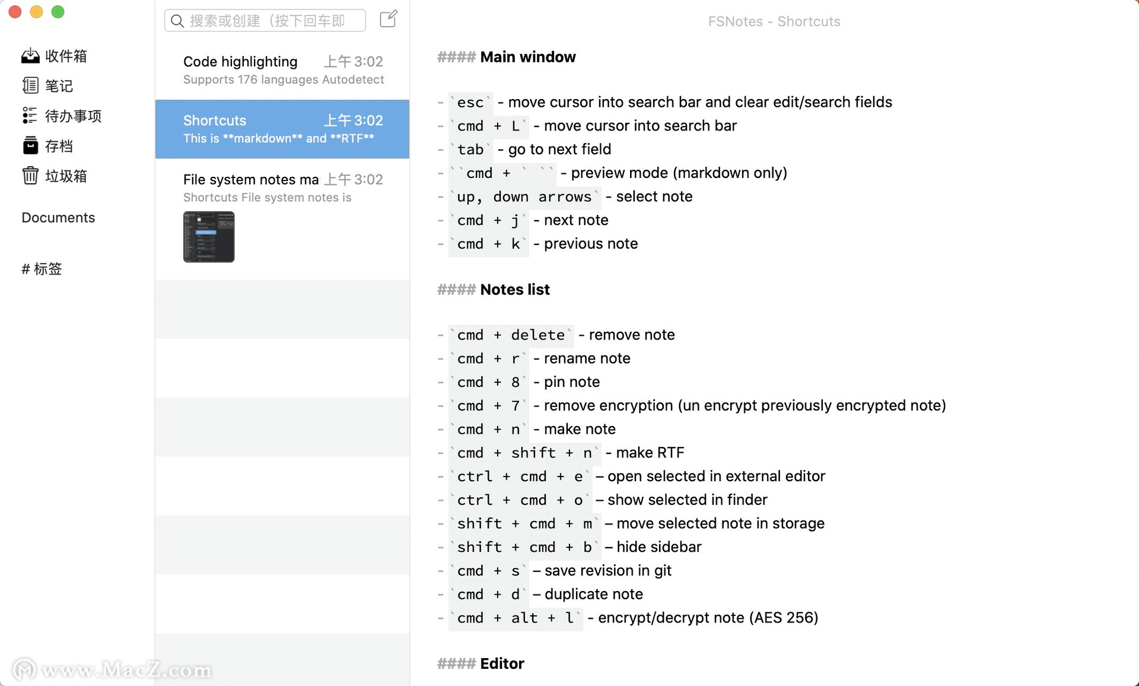
Task: Click the search or create input field
Action: coord(265,21)
